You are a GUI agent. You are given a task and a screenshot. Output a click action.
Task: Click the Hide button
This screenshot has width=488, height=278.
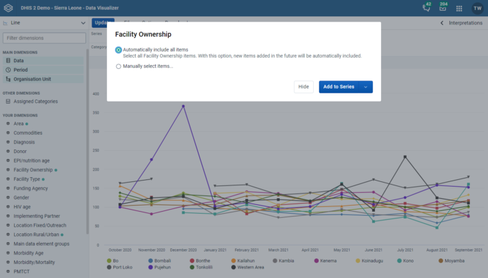click(304, 87)
